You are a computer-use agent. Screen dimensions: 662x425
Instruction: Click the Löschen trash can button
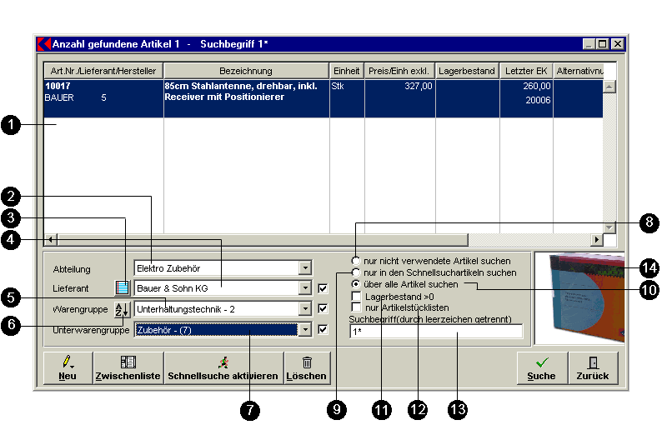click(307, 368)
